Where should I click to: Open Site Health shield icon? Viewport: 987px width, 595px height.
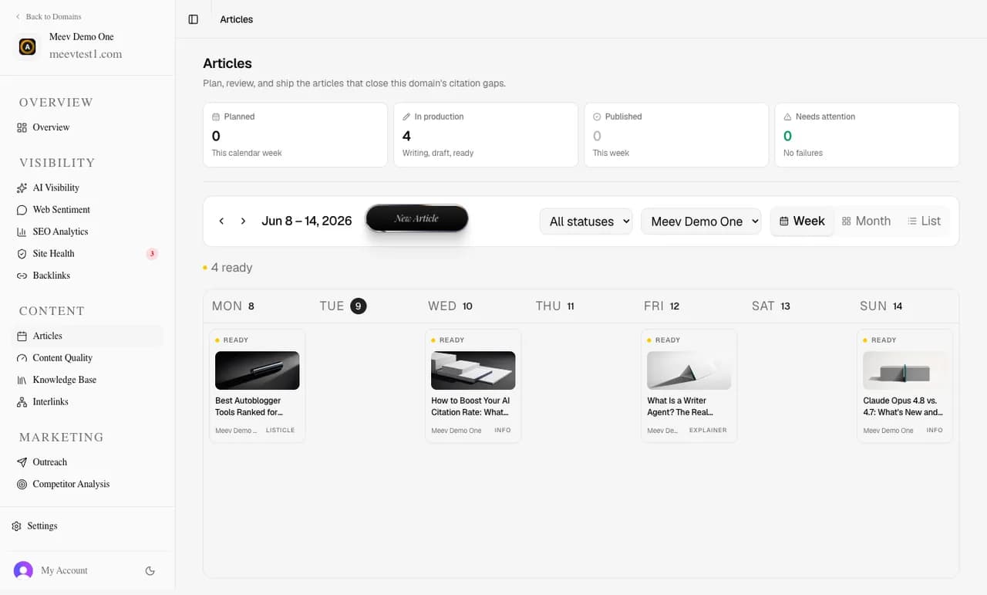[22, 254]
